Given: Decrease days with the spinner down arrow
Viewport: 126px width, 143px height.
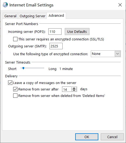Looking at the screenshot, I should [74, 90].
